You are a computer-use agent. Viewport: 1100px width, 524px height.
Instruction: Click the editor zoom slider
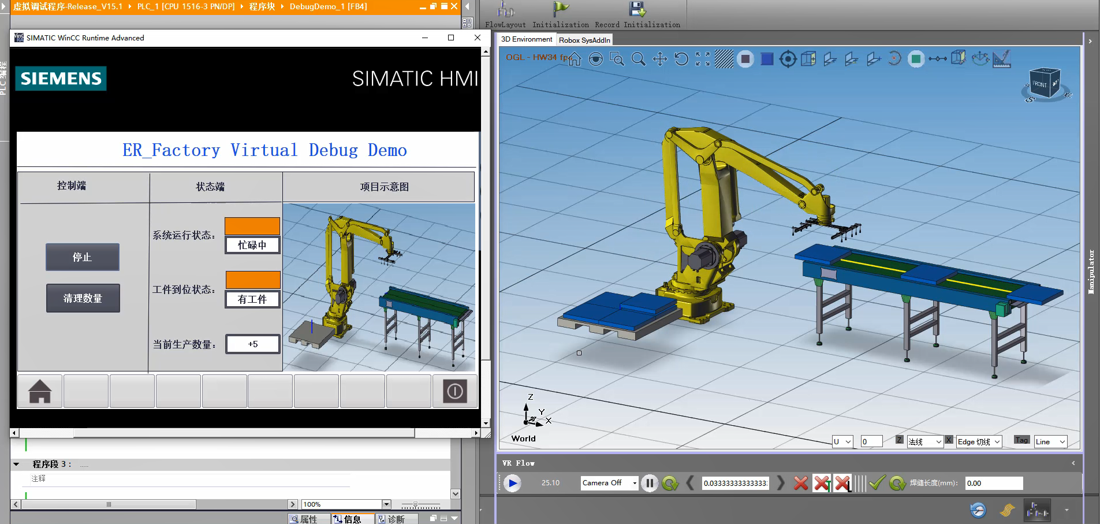click(x=415, y=504)
